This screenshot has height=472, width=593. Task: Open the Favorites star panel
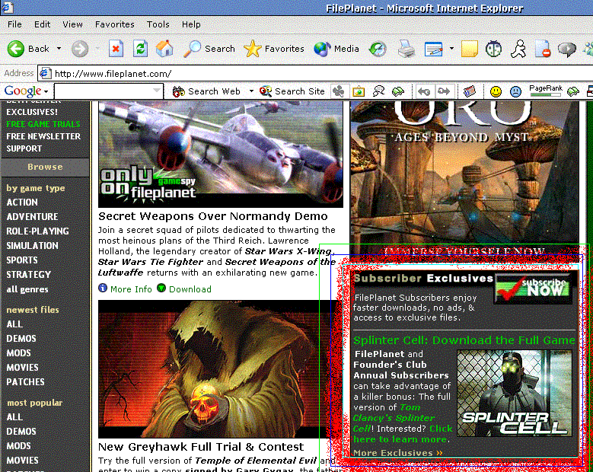click(274, 49)
